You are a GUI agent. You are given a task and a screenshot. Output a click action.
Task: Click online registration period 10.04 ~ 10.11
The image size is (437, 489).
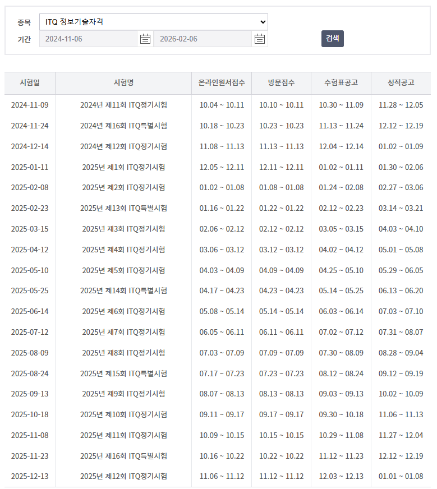[x=222, y=105]
